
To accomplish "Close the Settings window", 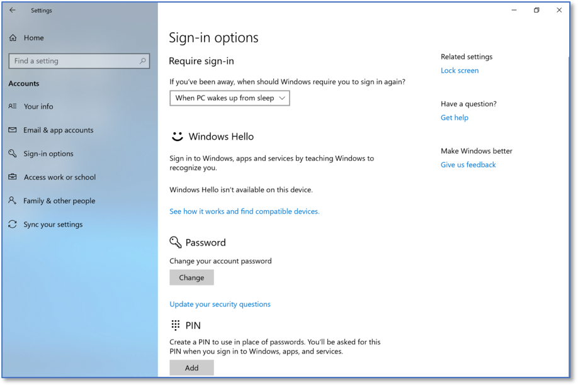I will 559,10.
